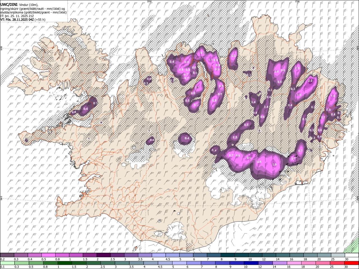
Task: Pick the pale grey 25–30 snow legend swatch
Action: coord(338,255)
